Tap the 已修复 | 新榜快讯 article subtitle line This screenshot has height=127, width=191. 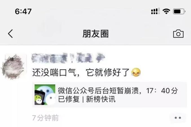tap(87, 99)
